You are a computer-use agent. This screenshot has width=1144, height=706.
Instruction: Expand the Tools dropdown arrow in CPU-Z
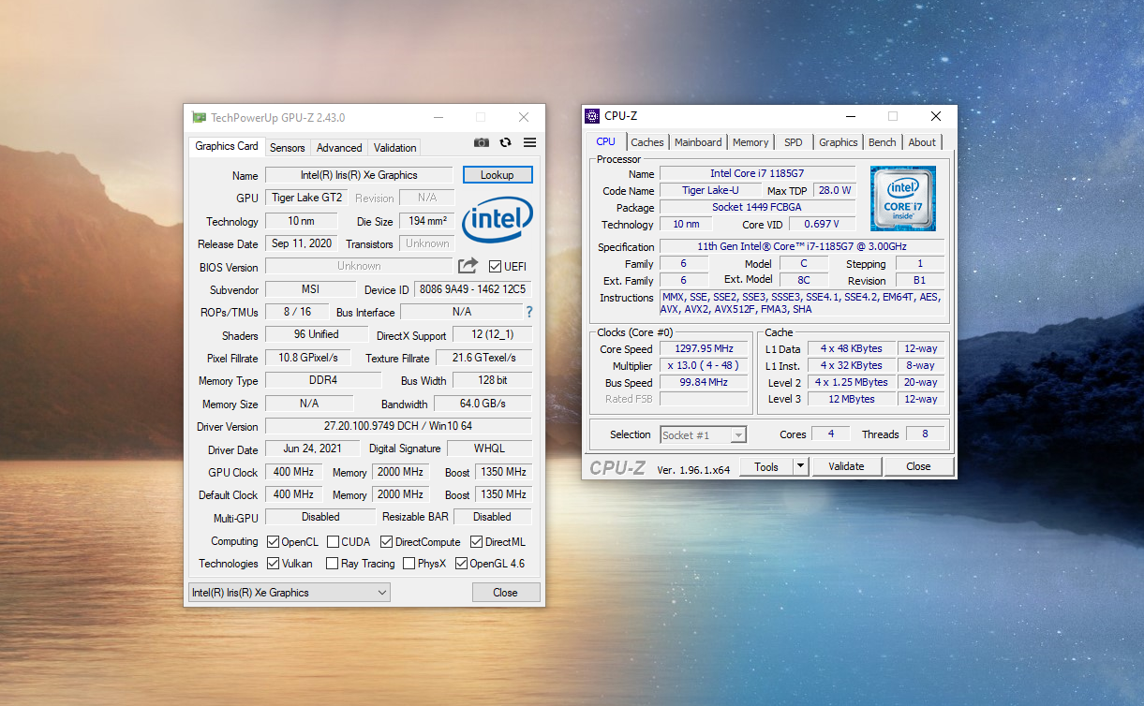[801, 466]
